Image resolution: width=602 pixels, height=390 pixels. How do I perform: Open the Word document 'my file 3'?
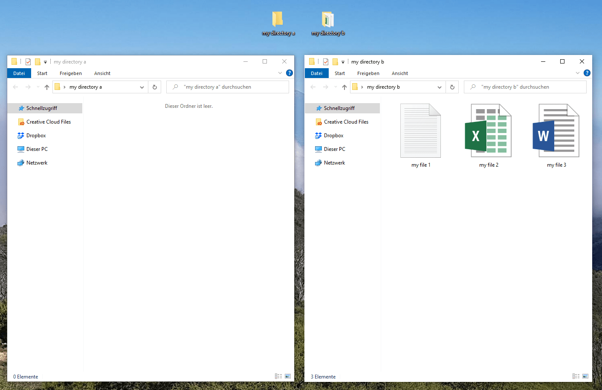click(x=556, y=131)
